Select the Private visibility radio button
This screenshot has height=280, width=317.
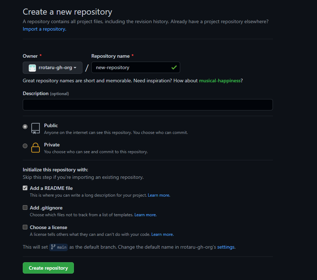click(x=25, y=146)
